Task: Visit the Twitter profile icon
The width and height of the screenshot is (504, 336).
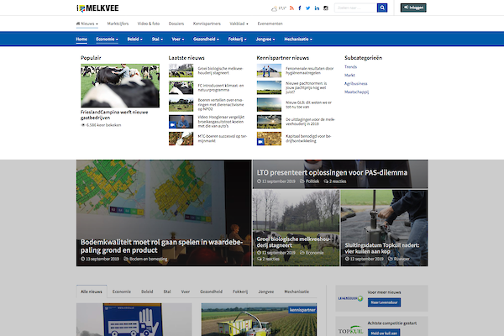Action: click(307, 8)
